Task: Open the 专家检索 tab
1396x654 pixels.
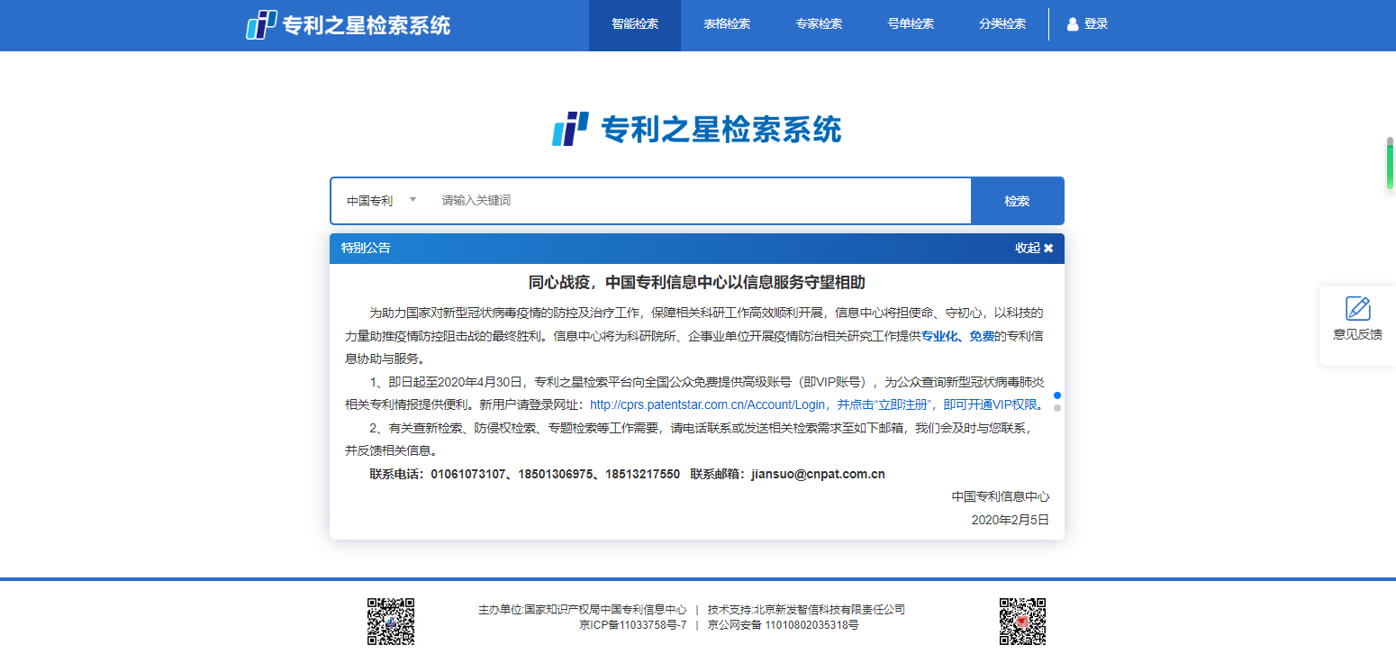Action: click(x=819, y=24)
